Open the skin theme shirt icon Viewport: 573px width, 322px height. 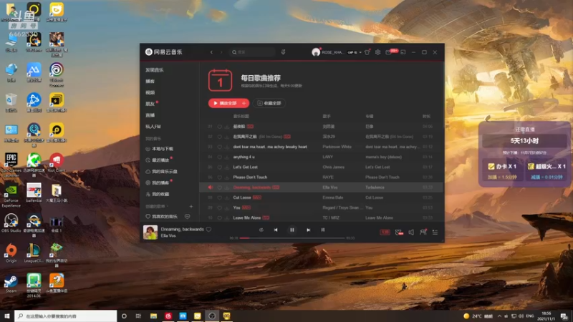367,52
